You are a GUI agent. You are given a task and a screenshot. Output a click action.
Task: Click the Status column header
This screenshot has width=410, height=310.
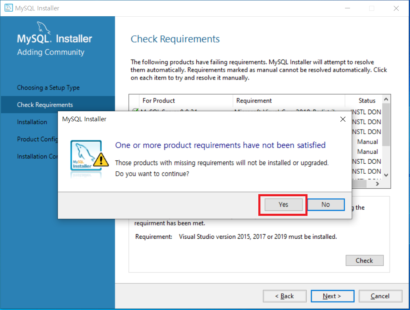point(367,101)
